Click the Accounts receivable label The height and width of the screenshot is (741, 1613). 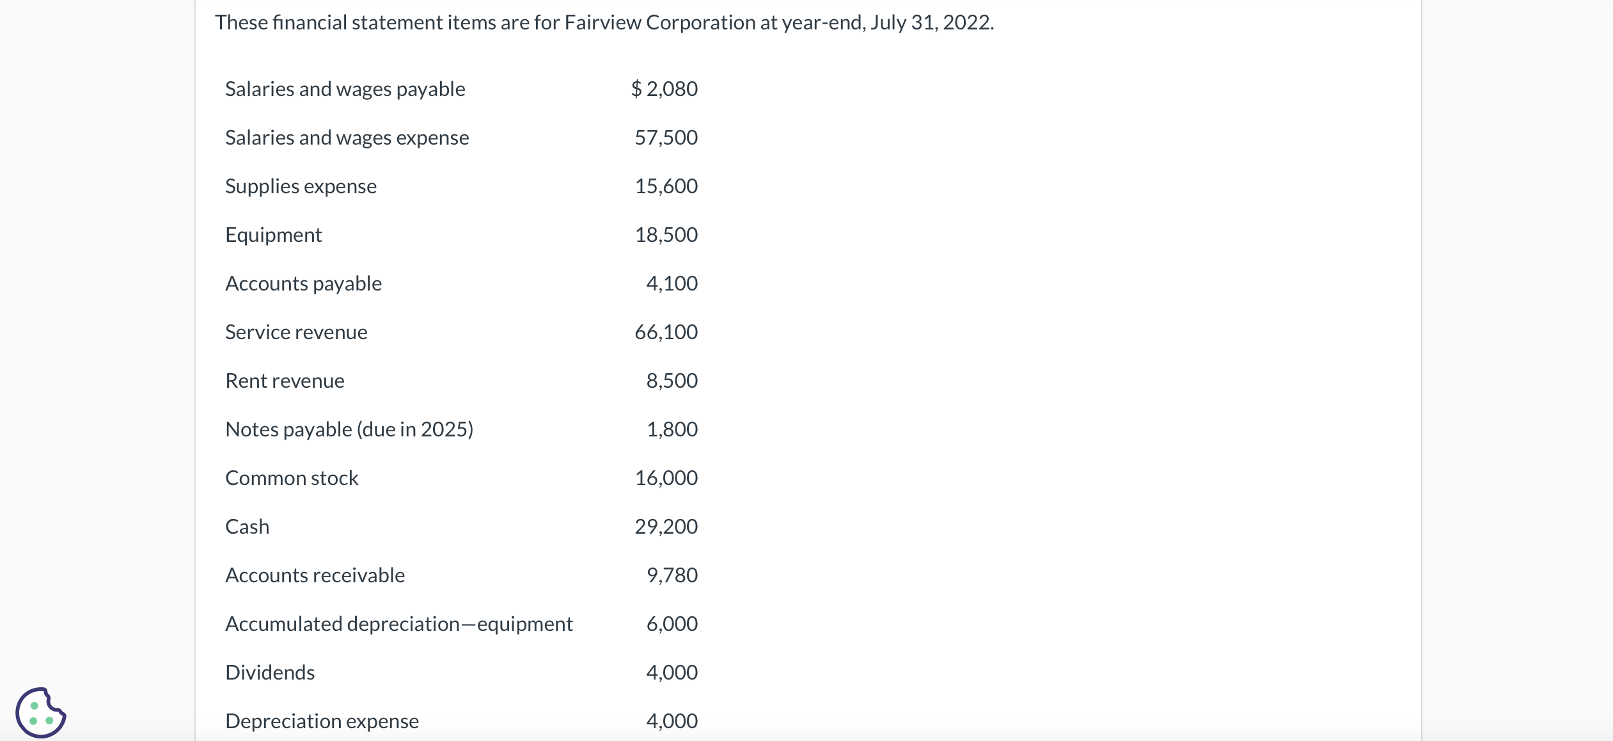click(x=315, y=575)
